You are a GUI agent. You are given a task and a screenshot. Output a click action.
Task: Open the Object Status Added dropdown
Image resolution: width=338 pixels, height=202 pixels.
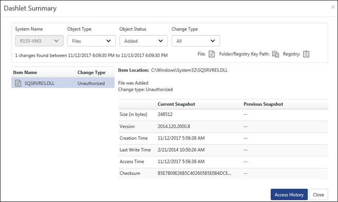[143, 41]
